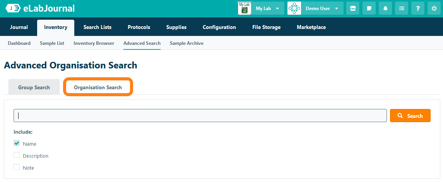Image resolution: width=443 pixels, height=182 pixels.
Task: Click the orange Search button
Action: point(410,116)
